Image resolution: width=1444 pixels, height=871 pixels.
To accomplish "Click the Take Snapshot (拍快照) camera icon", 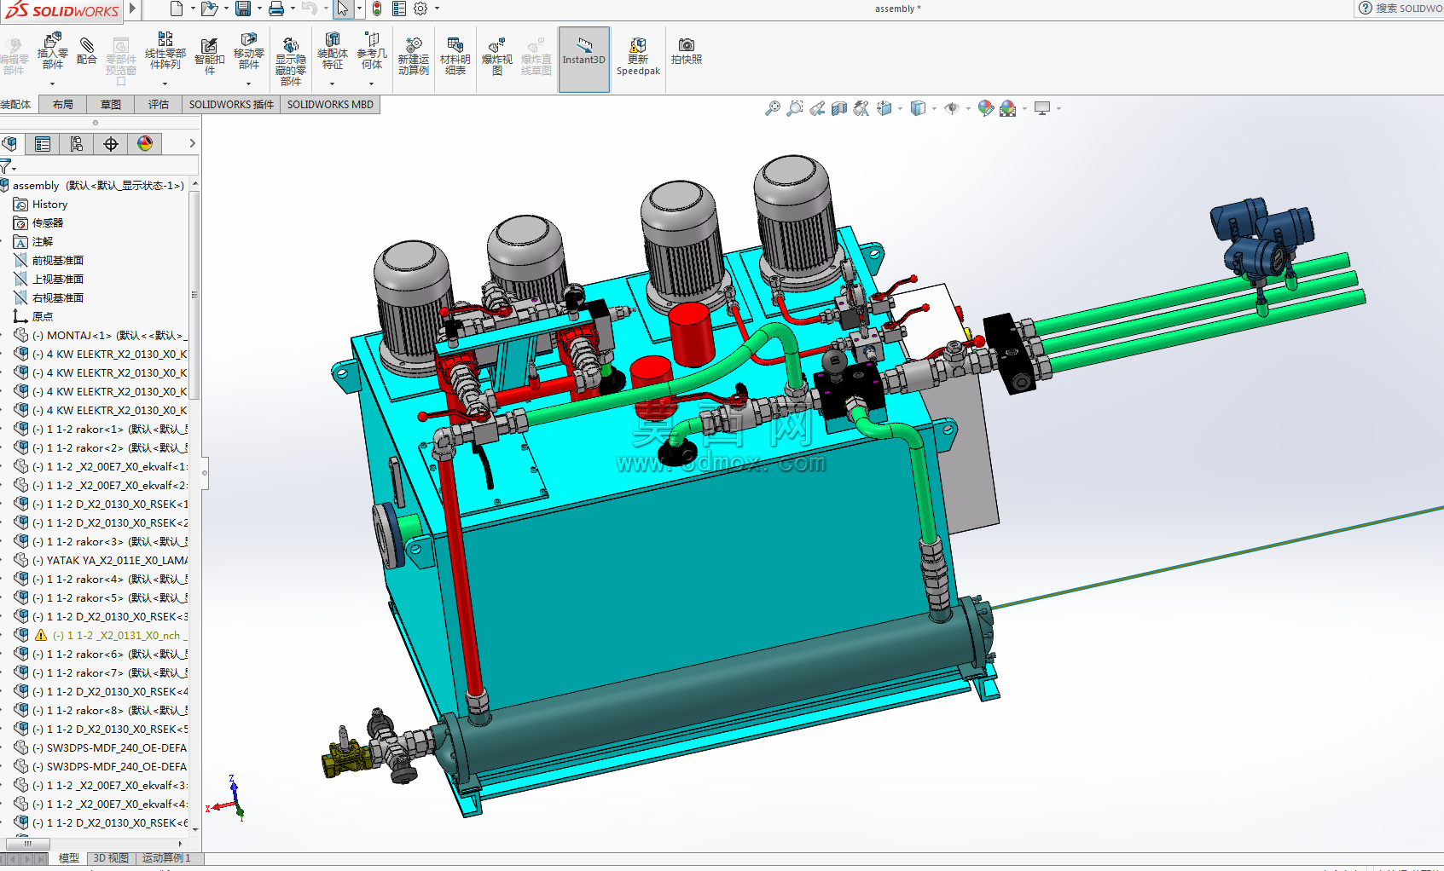I will pos(687,51).
